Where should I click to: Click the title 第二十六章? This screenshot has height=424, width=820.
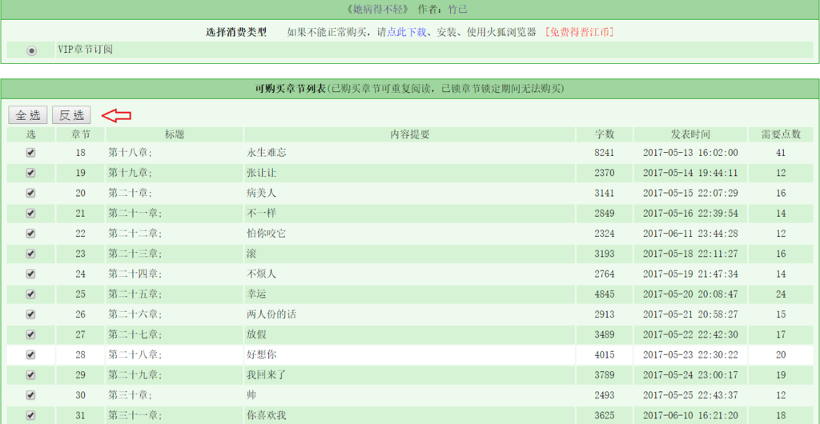click(x=135, y=314)
